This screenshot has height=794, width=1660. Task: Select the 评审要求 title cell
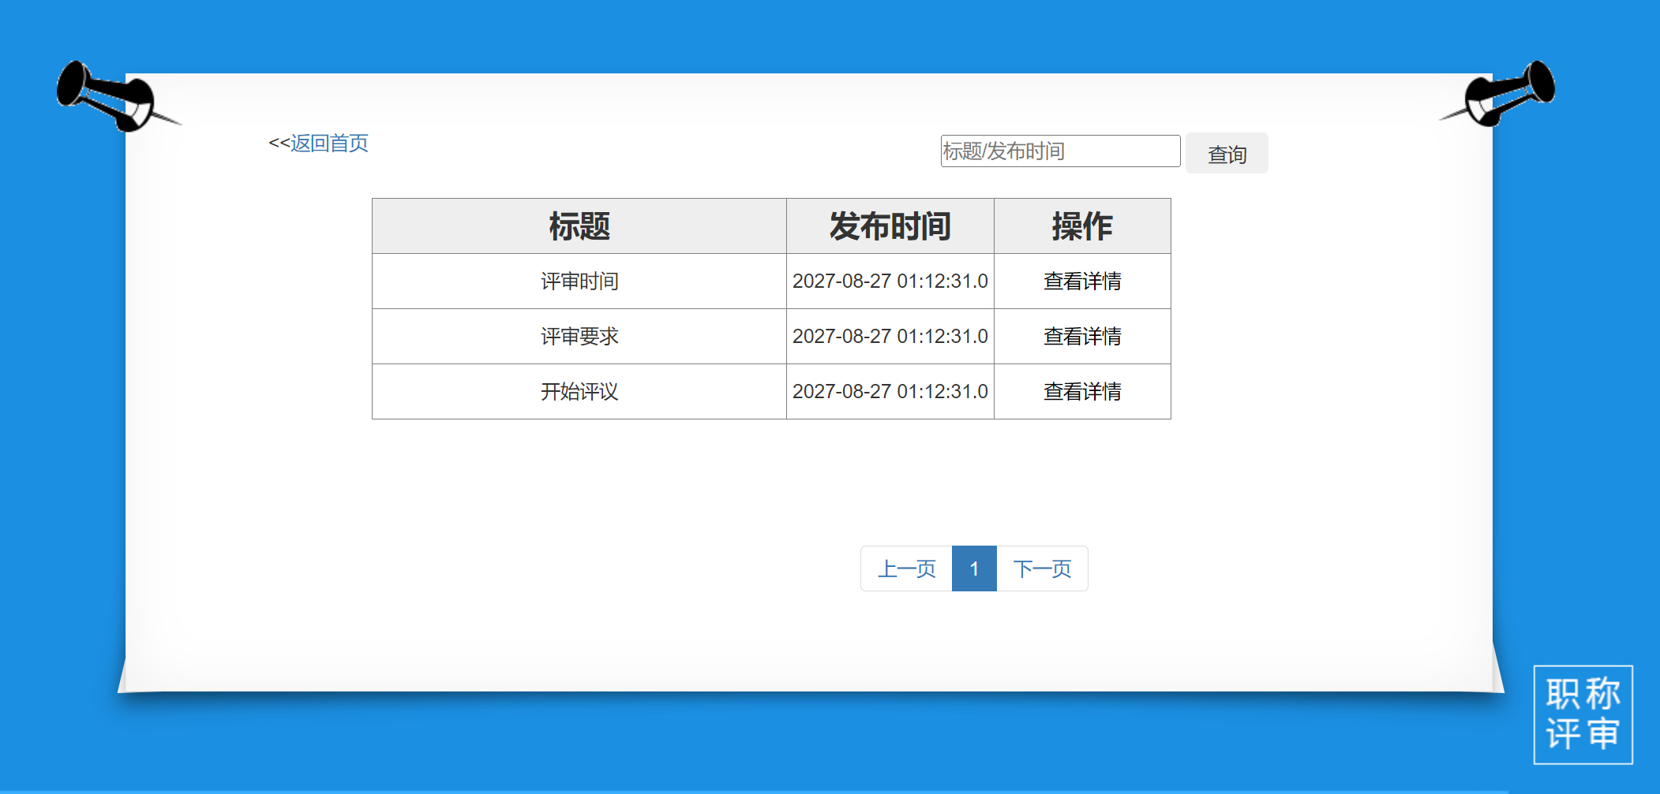pos(579,337)
